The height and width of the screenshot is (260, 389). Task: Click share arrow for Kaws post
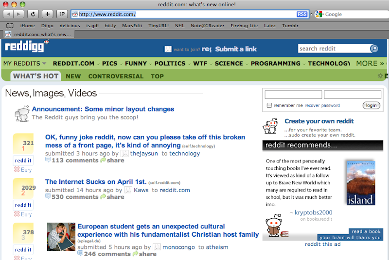[x=103, y=196]
